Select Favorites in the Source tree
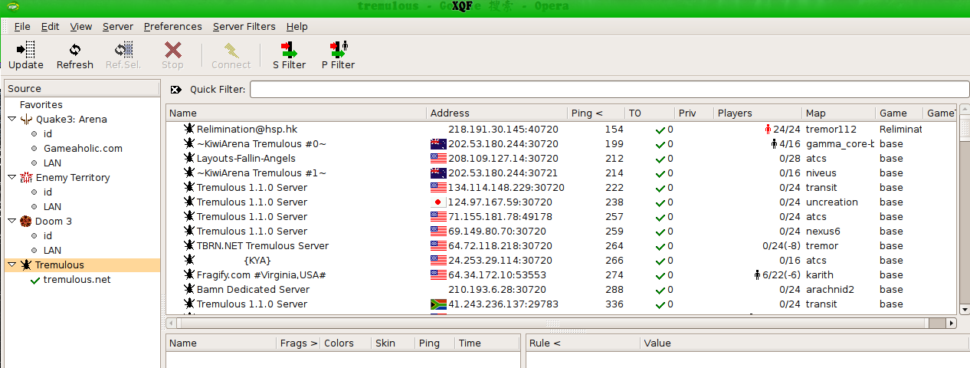The width and height of the screenshot is (970, 368). [41, 104]
